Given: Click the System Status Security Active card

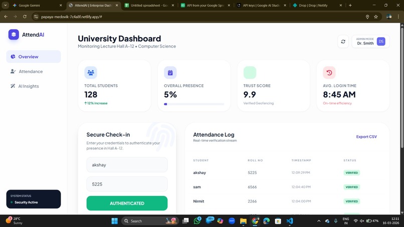Looking at the screenshot, I should tap(34, 199).
